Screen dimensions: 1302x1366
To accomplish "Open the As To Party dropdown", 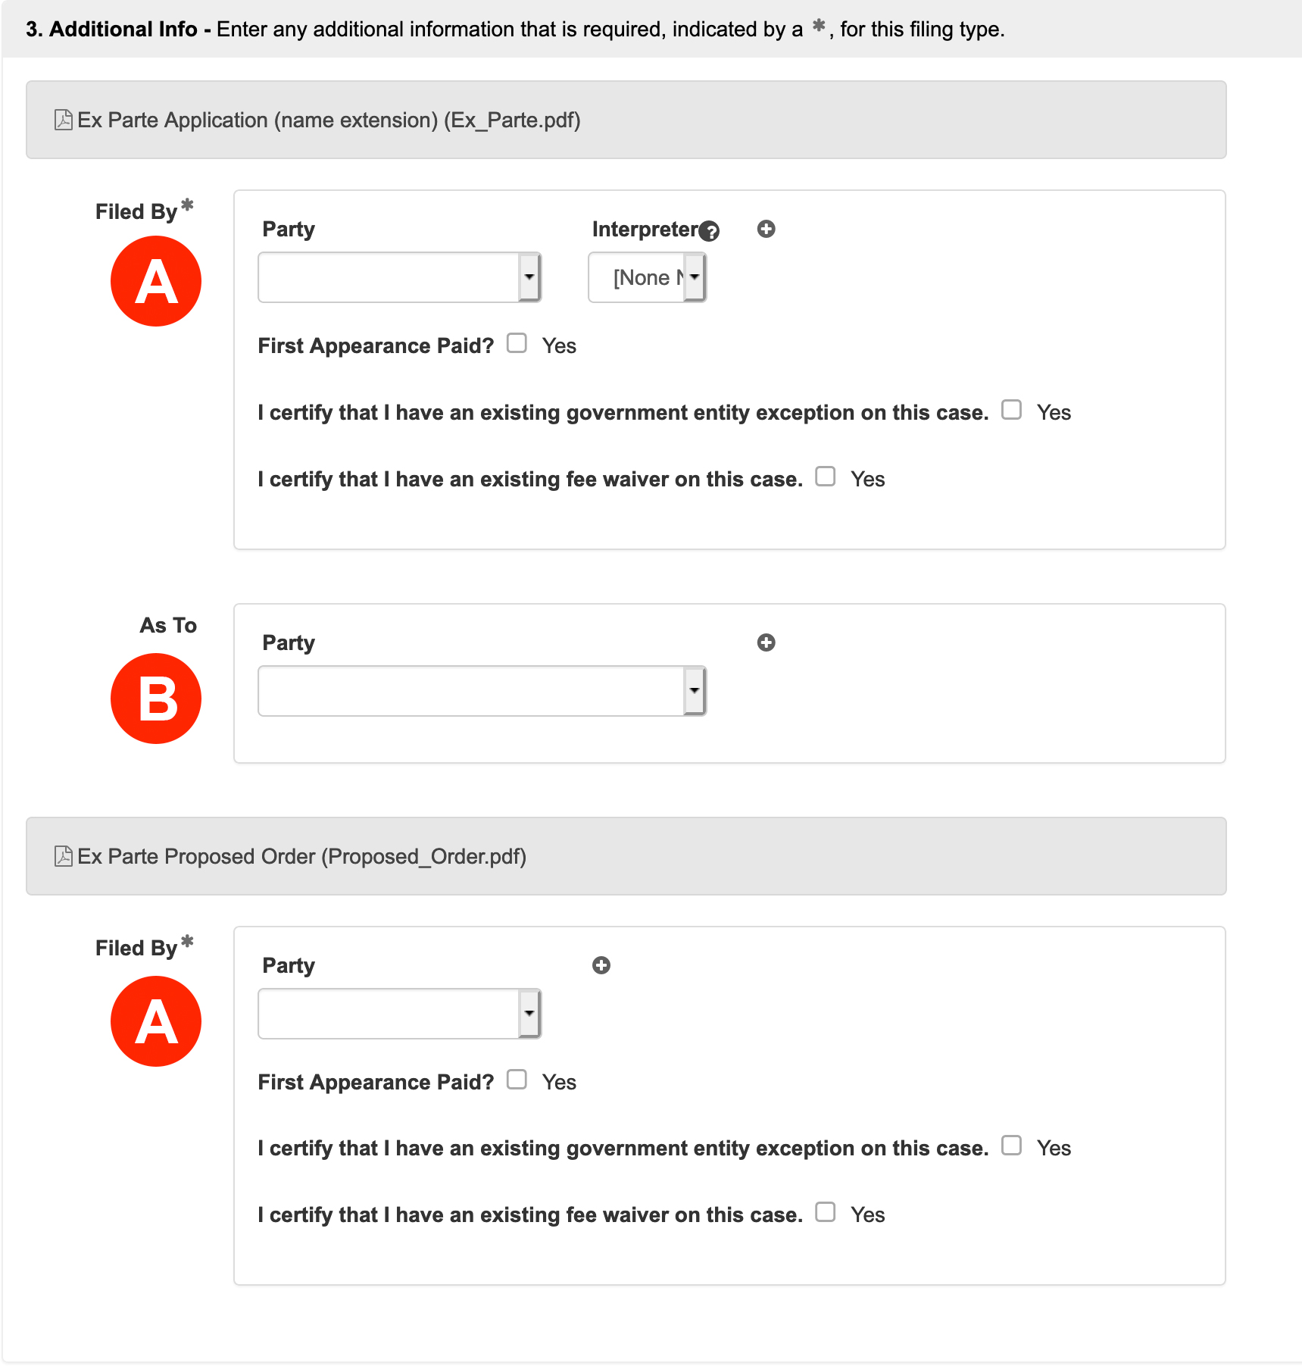I will tap(482, 691).
